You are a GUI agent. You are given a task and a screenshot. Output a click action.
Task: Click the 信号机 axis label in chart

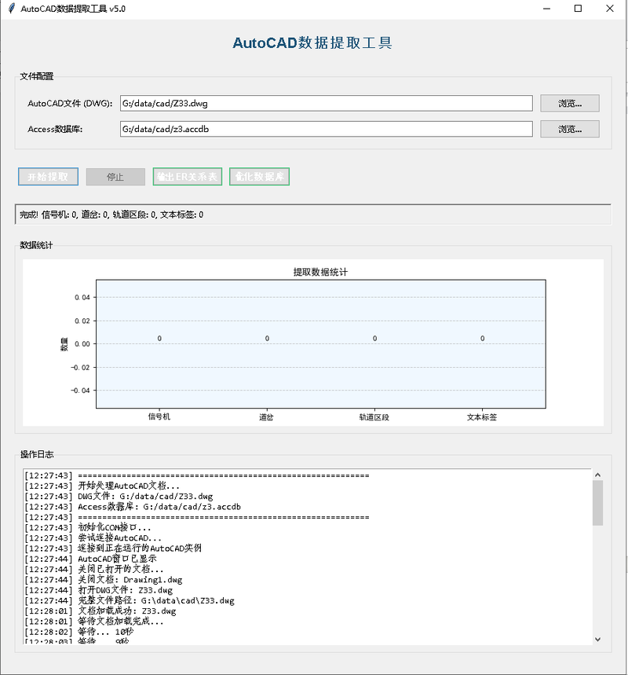[159, 416]
